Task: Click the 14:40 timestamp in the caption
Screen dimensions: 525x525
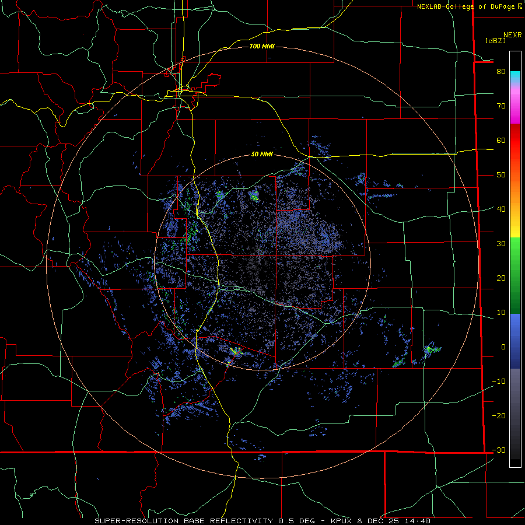Action: click(x=416, y=521)
